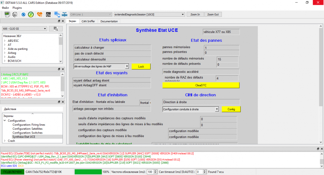Click the blue refresh toolbar icon
The image size is (324, 175).
point(23,15)
